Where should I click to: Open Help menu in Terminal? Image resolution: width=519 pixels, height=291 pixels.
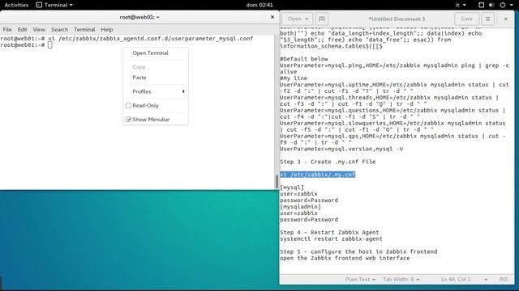point(107,29)
